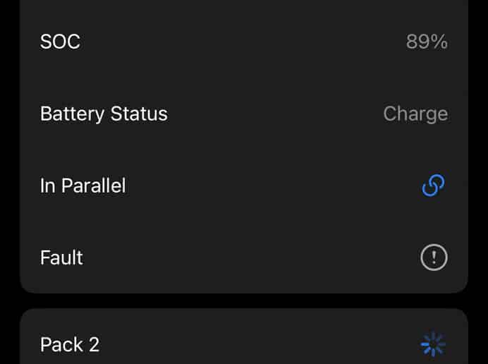Click the SOC label text
The width and height of the screenshot is (488, 364).
pyautogui.click(x=60, y=42)
